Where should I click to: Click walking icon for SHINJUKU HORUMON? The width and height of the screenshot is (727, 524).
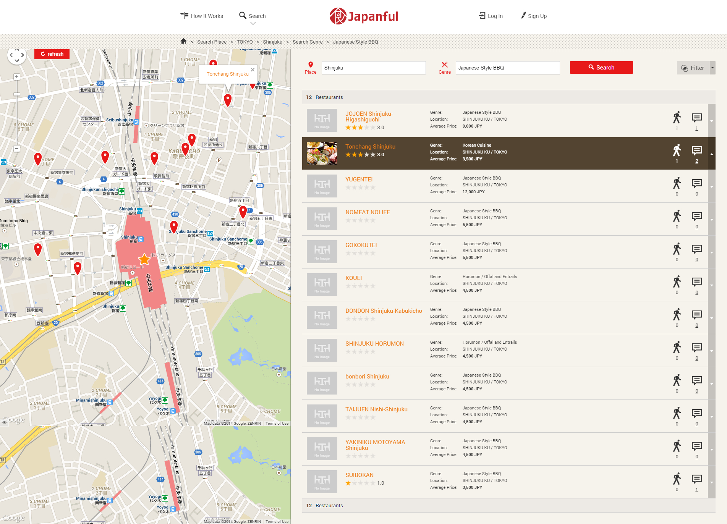677,347
